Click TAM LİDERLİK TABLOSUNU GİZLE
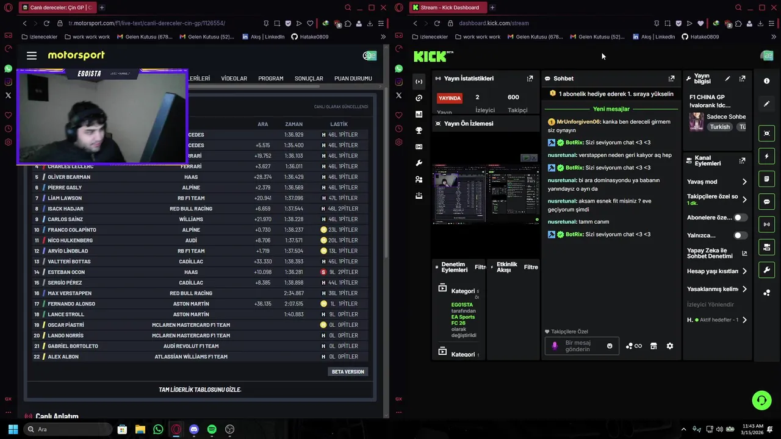 pos(200,390)
